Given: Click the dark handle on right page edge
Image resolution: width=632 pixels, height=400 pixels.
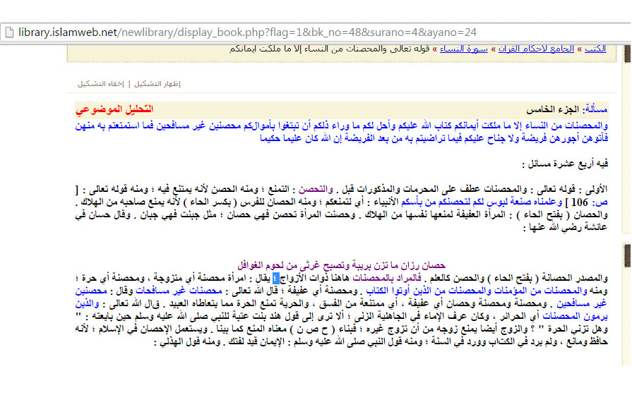Looking at the screenshot, I should [x=625, y=251].
